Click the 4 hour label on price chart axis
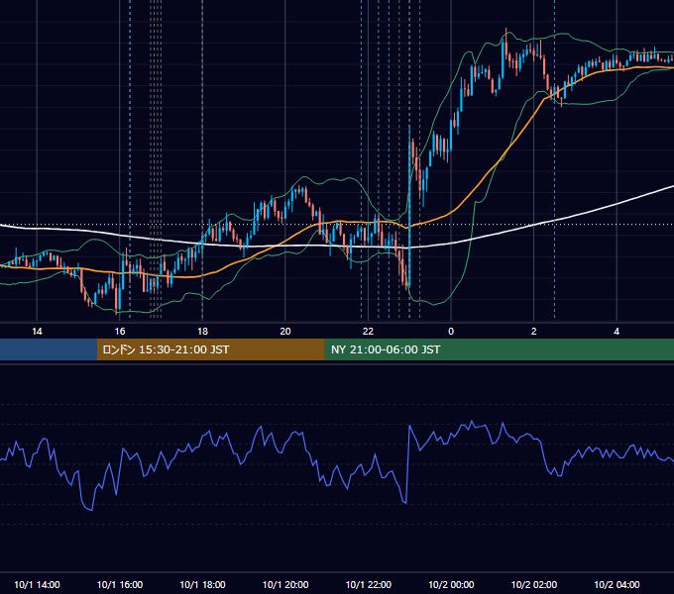Viewport: 674px width, 594px height. coord(617,332)
